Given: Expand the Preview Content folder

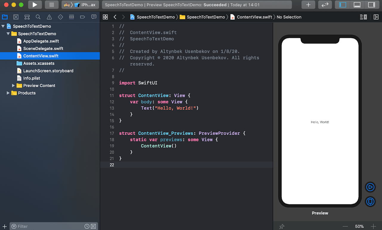Looking at the screenshot, I should 13,86.
